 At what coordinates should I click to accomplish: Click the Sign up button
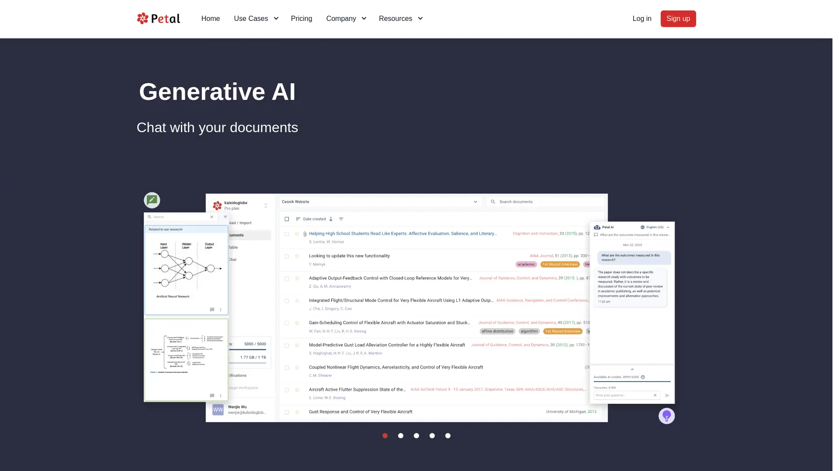tap(678, 18)
